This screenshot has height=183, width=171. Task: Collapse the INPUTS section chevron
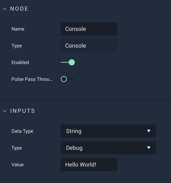click(x=5, y=111)
